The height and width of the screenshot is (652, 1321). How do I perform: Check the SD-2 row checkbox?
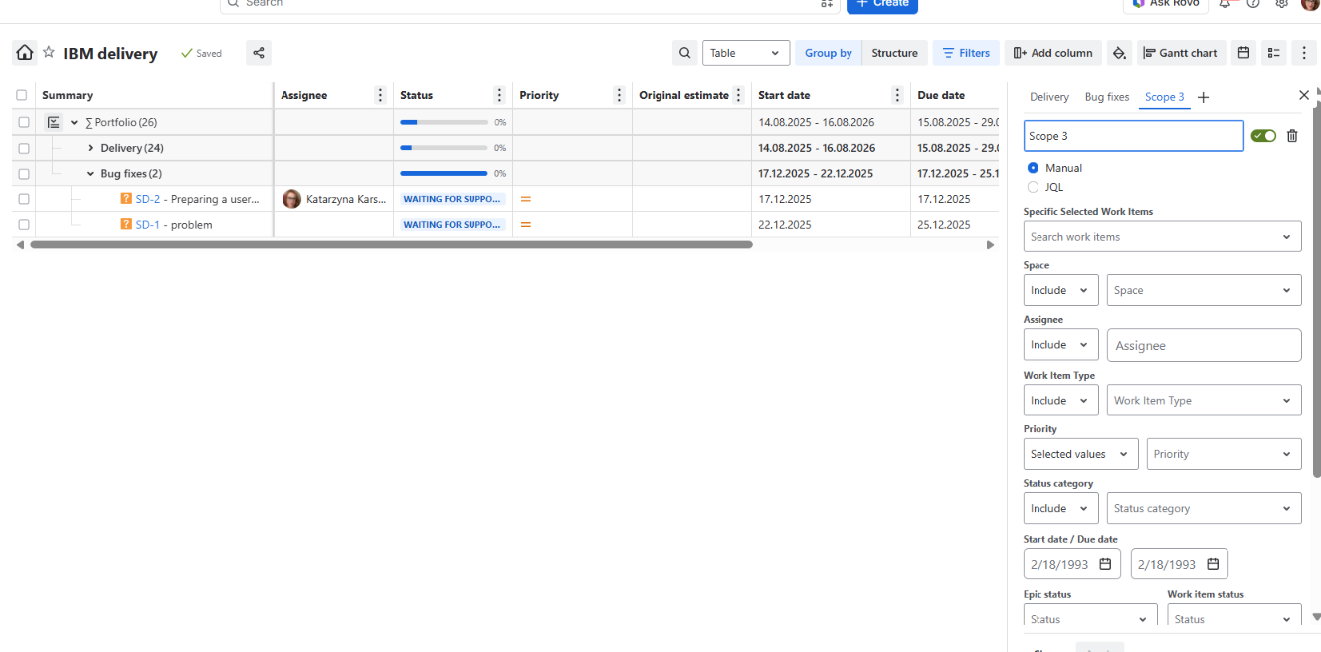[x=23, y=199]
